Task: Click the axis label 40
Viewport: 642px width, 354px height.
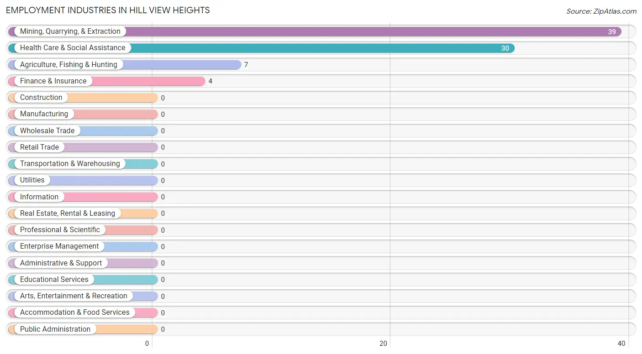Action: [621, 344]
